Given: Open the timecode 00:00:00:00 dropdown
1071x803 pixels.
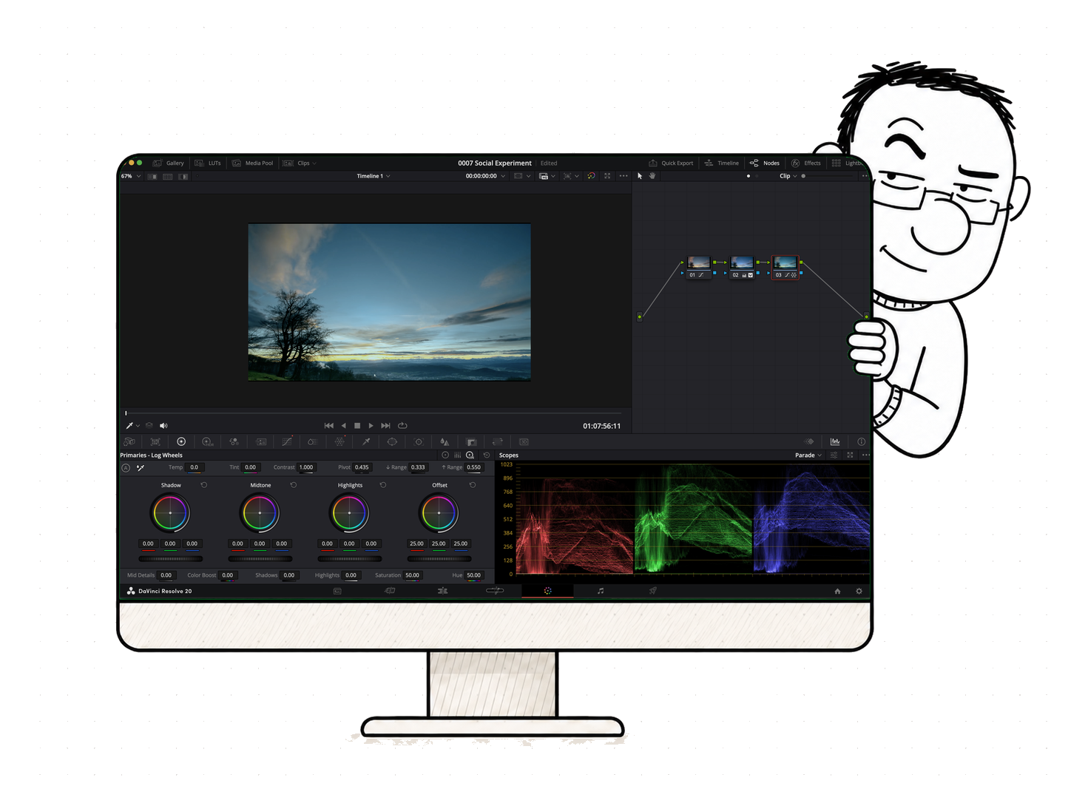Looking at the screenshot, I should 485,176.
